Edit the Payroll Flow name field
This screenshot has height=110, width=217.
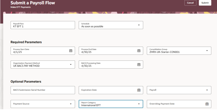[x=43, y=25]
